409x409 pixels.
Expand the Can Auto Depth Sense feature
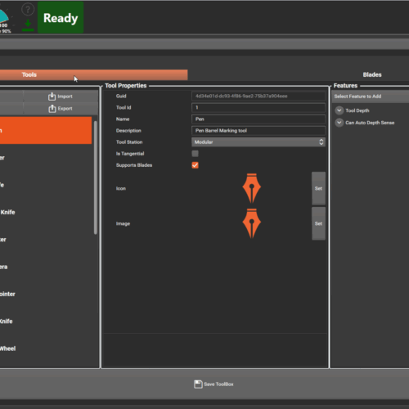tap(339, 123)
